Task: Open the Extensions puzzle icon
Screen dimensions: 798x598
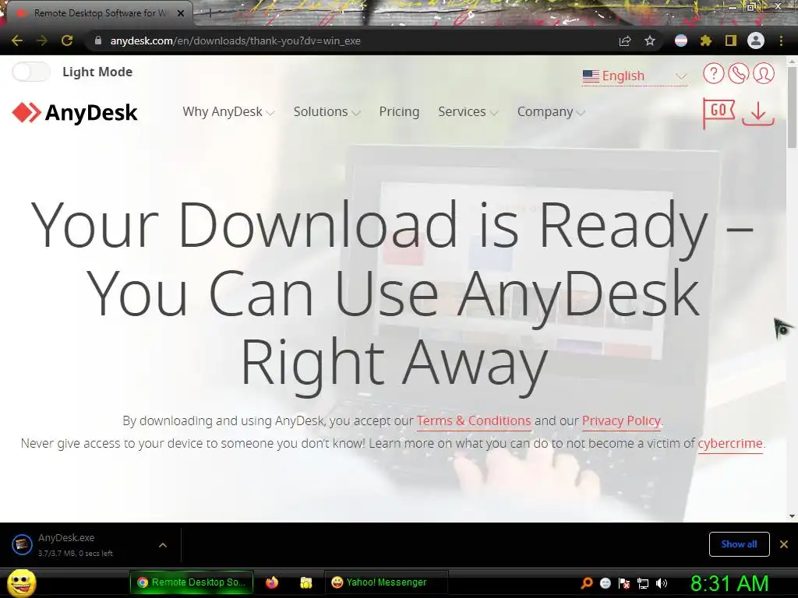Action: 706,40
